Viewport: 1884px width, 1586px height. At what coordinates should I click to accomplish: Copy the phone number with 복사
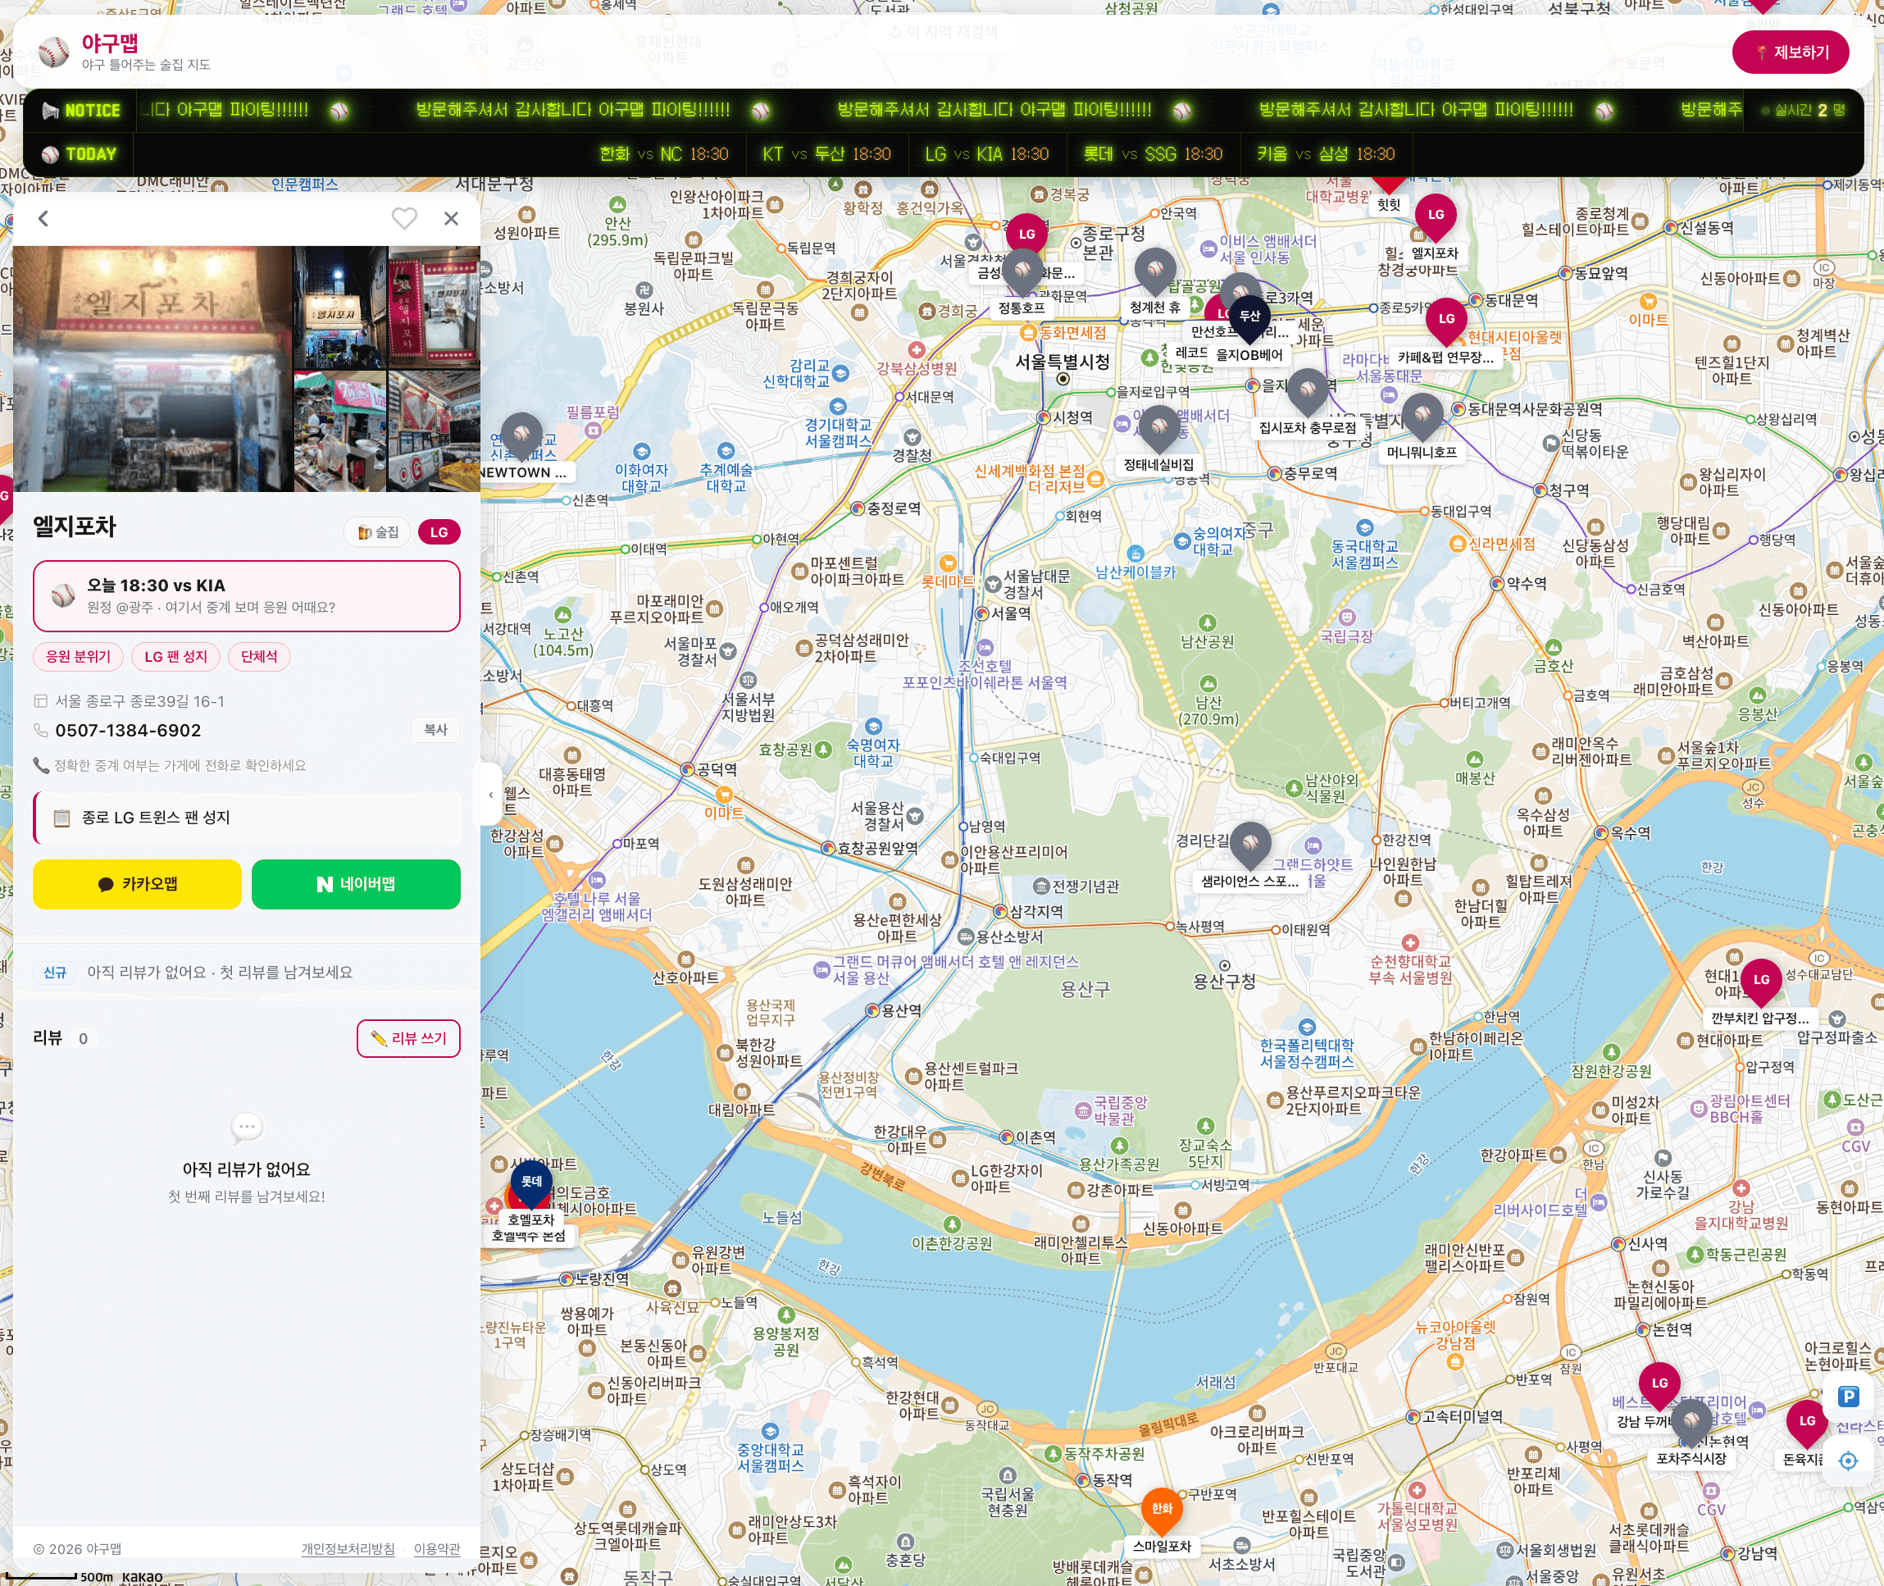point(435,729)
